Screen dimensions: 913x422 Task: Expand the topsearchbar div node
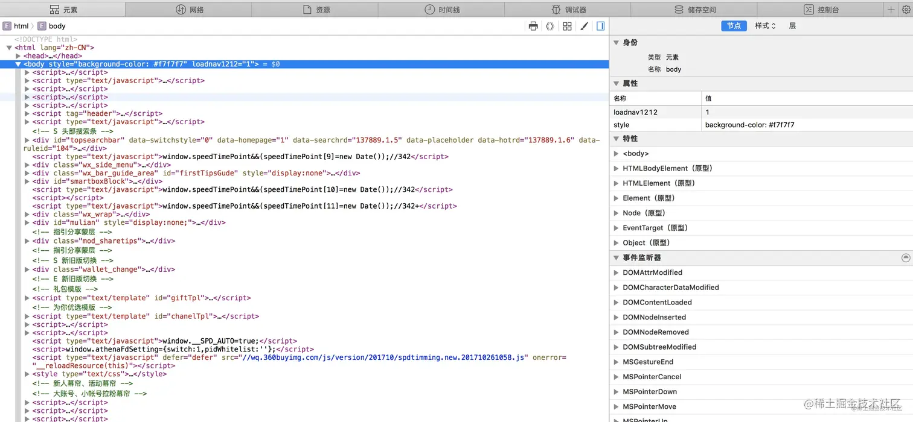[27, 140]
